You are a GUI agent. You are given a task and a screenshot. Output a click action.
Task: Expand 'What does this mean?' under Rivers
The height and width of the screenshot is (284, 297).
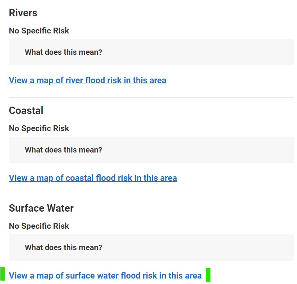click(63, 52)
